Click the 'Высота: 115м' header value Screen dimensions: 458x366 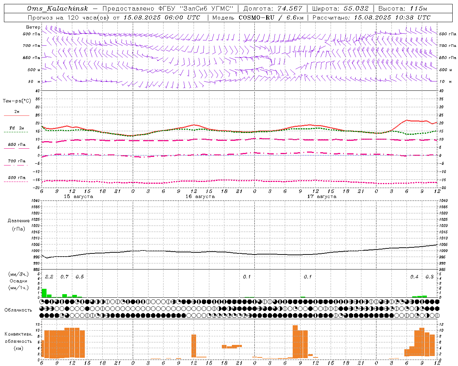[403, 9]
